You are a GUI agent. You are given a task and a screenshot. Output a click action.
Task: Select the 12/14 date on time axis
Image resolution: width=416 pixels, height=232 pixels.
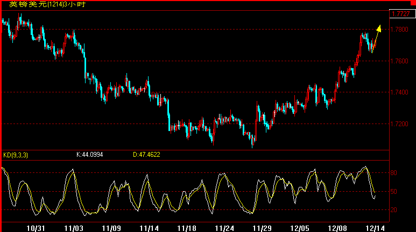click(375, 228)
